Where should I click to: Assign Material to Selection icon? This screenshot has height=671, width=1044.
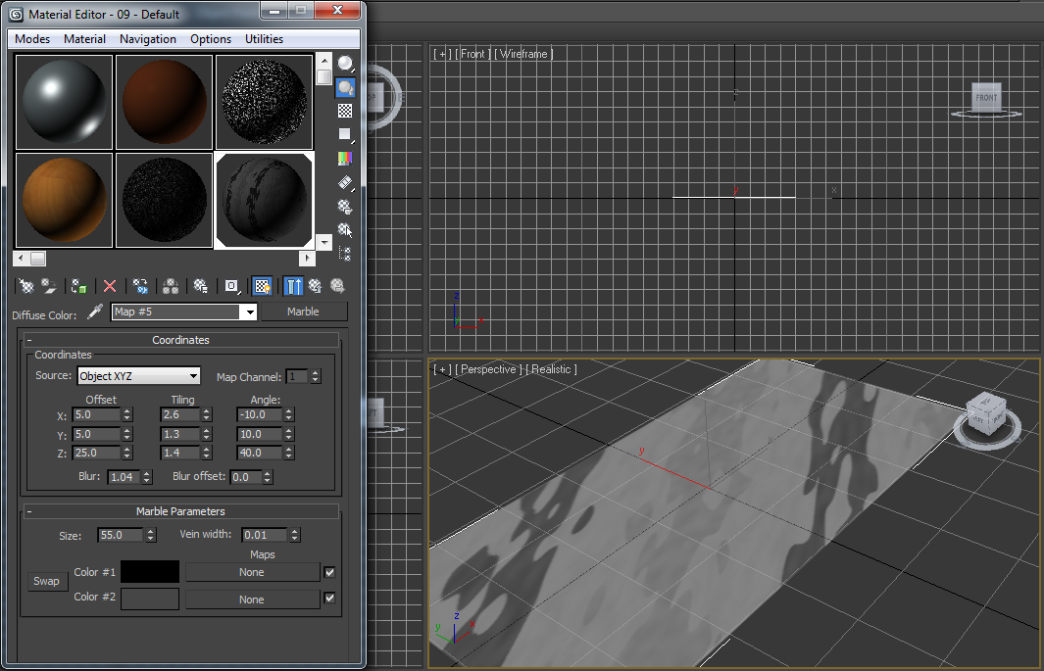pyautogui.click(x=79, y=286)
